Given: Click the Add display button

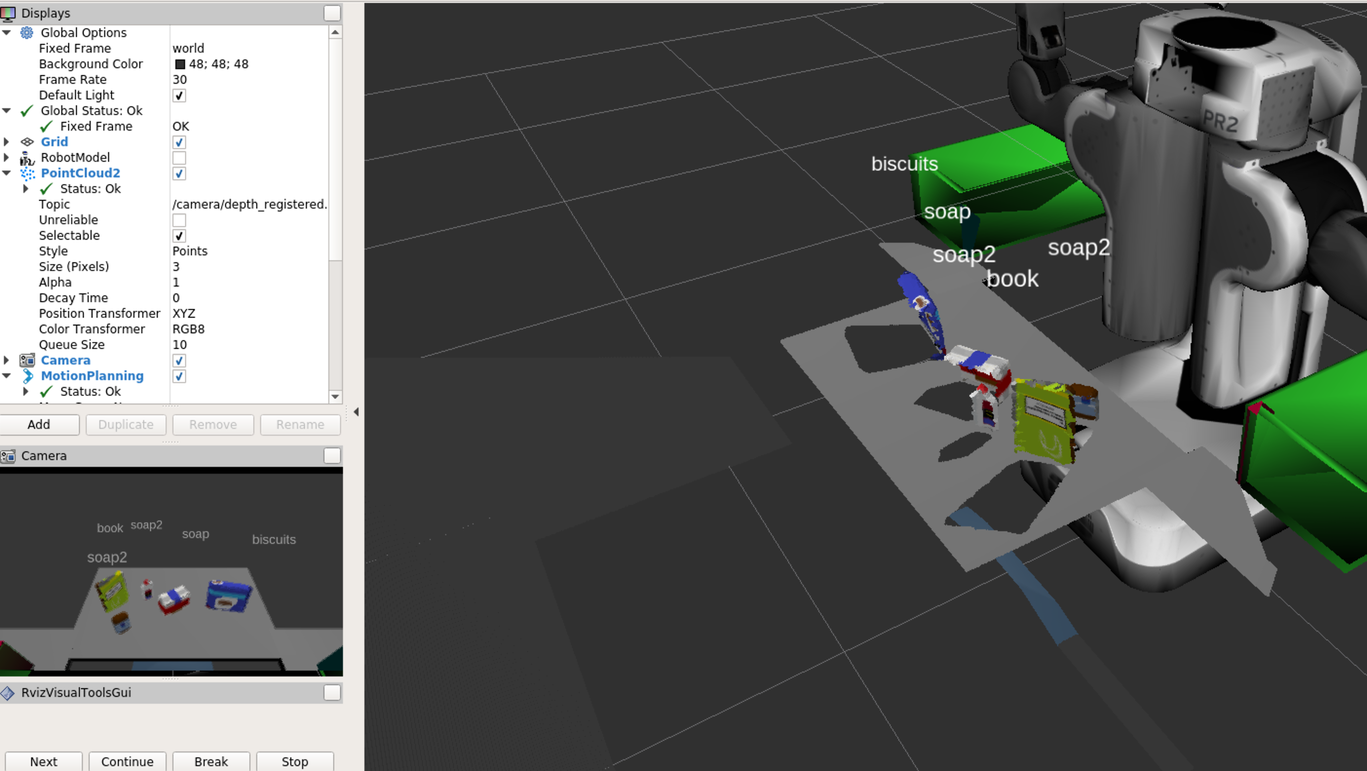Looking at the screenshot, I should tap(38, 424).
